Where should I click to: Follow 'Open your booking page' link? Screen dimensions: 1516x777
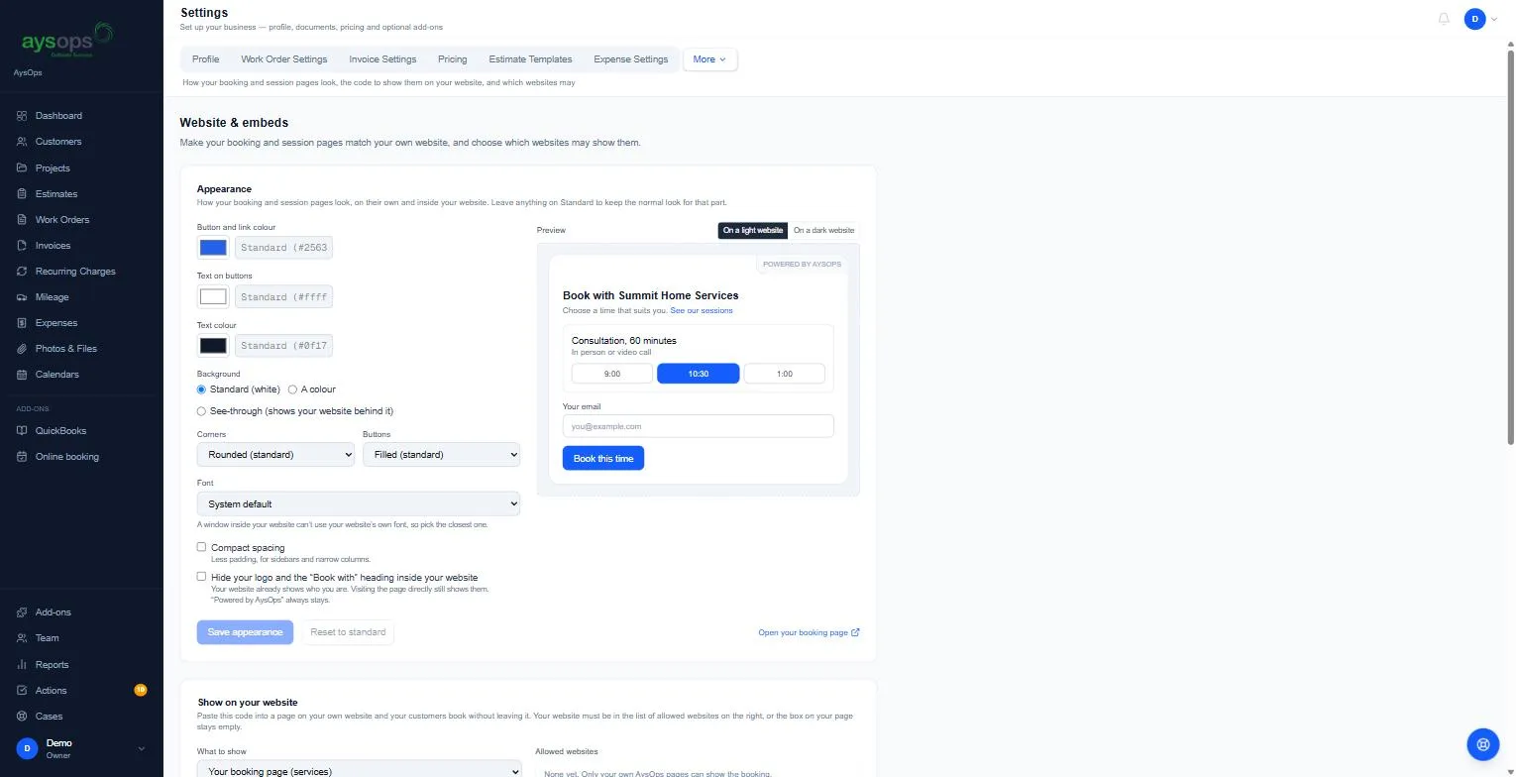(x=809, y=632)
